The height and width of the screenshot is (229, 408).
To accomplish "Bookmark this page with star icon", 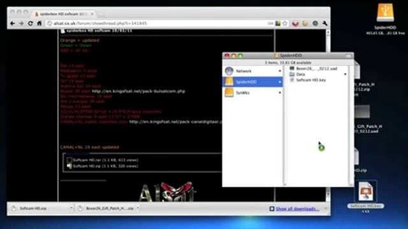I will coord(285,24).
